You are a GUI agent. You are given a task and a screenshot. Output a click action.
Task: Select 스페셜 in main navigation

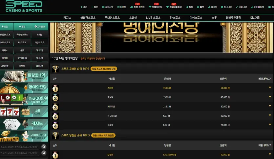point(133,18)
